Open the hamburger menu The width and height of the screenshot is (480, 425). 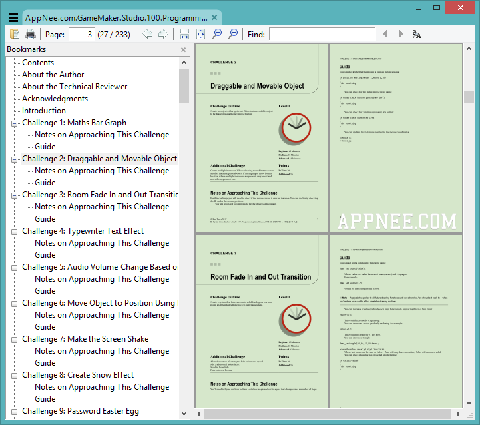click(13, 18)
